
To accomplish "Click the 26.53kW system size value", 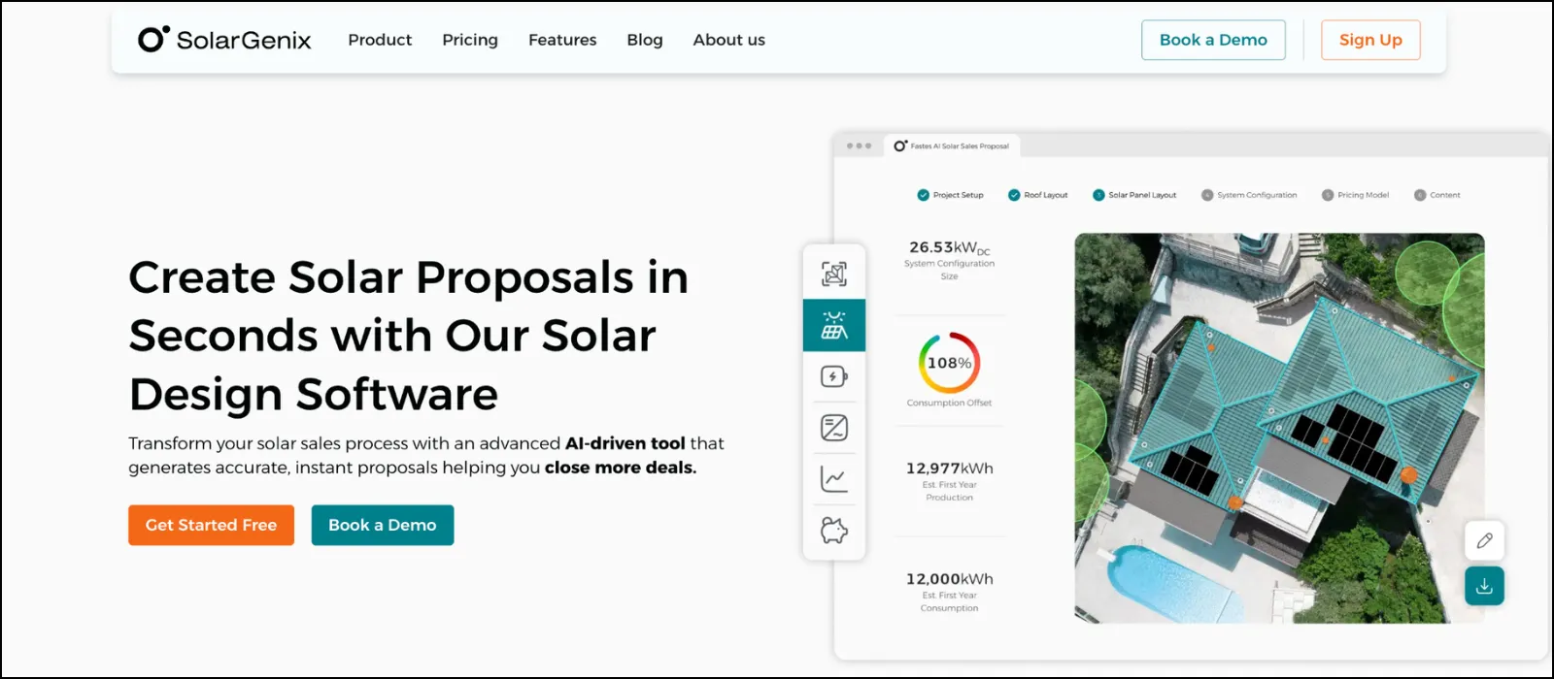I will pos(949,247).
